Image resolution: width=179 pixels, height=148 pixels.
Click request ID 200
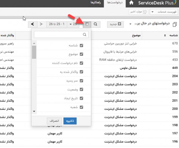tap(175, 109)
